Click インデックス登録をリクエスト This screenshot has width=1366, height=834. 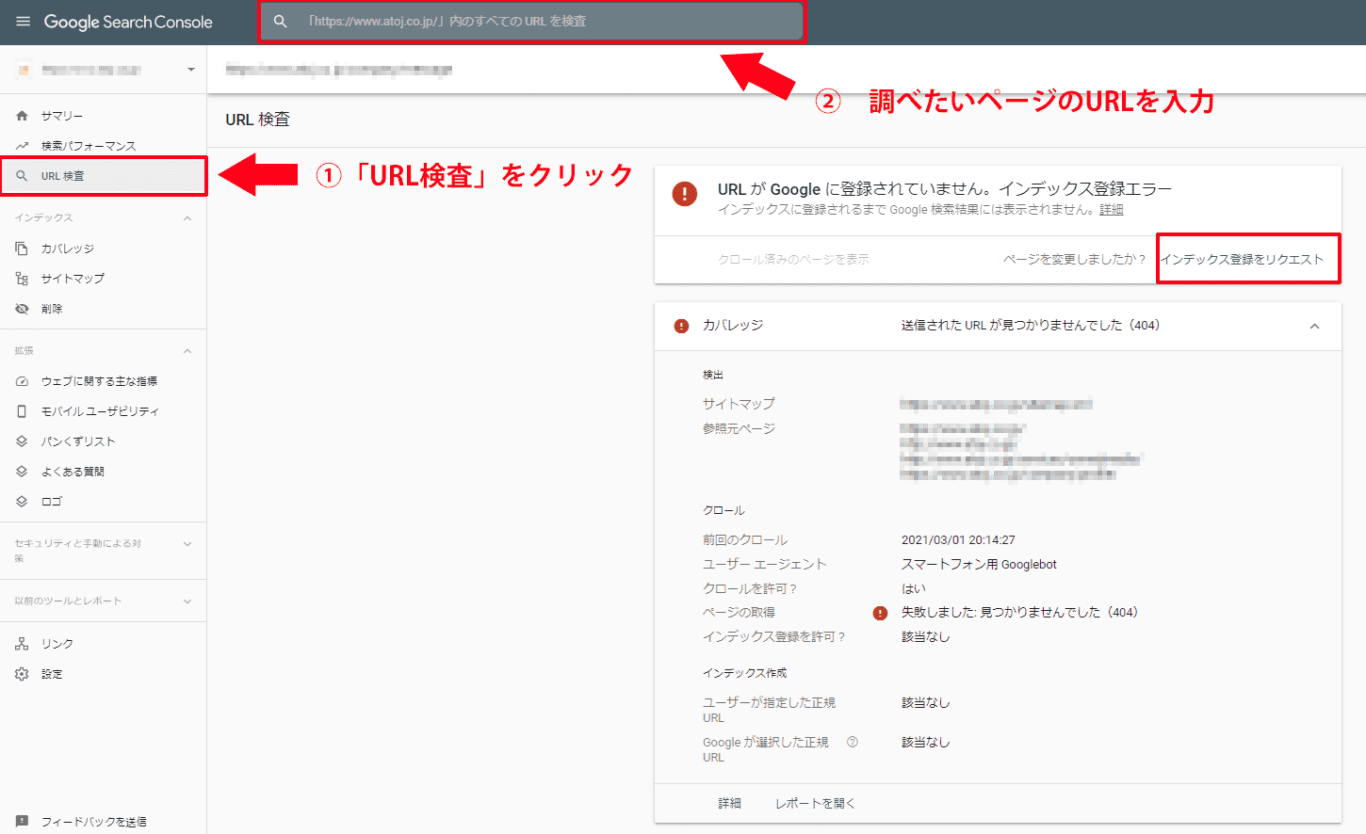pos(1242,259)
